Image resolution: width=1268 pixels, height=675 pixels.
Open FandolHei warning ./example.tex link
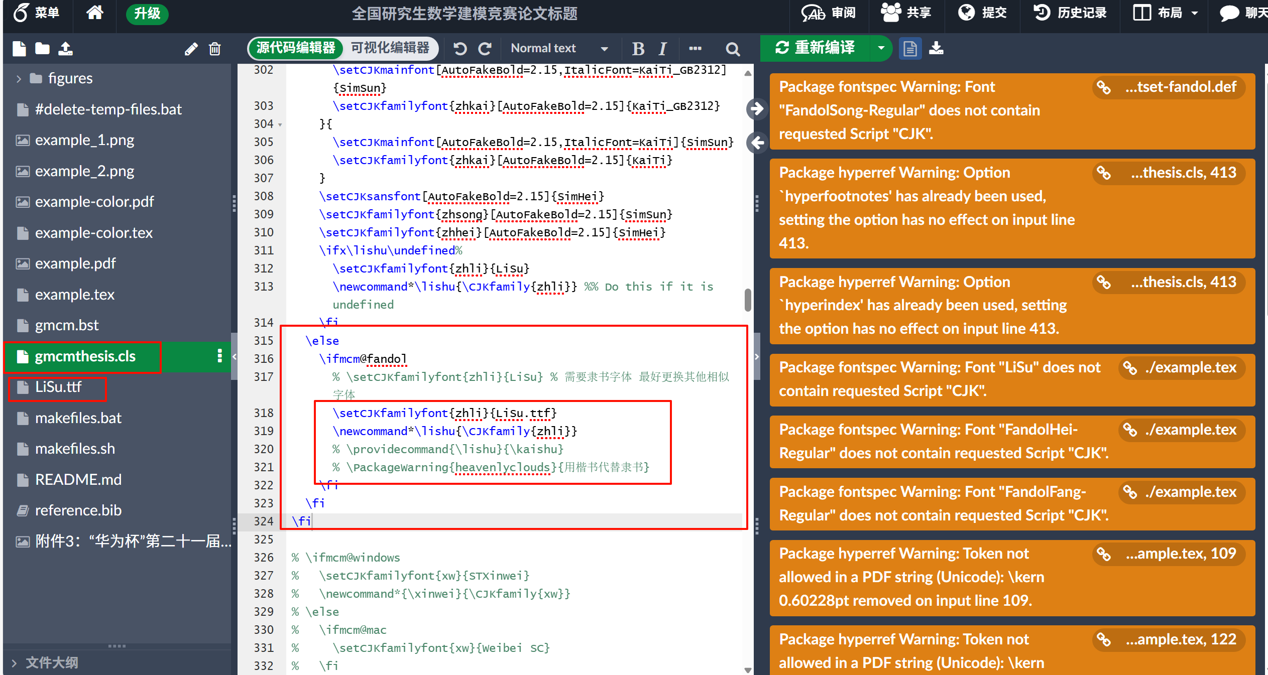(x=1182, y=430)
